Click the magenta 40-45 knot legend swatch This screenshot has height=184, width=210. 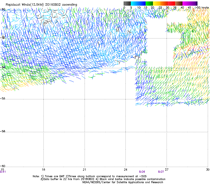coord(186,3)
